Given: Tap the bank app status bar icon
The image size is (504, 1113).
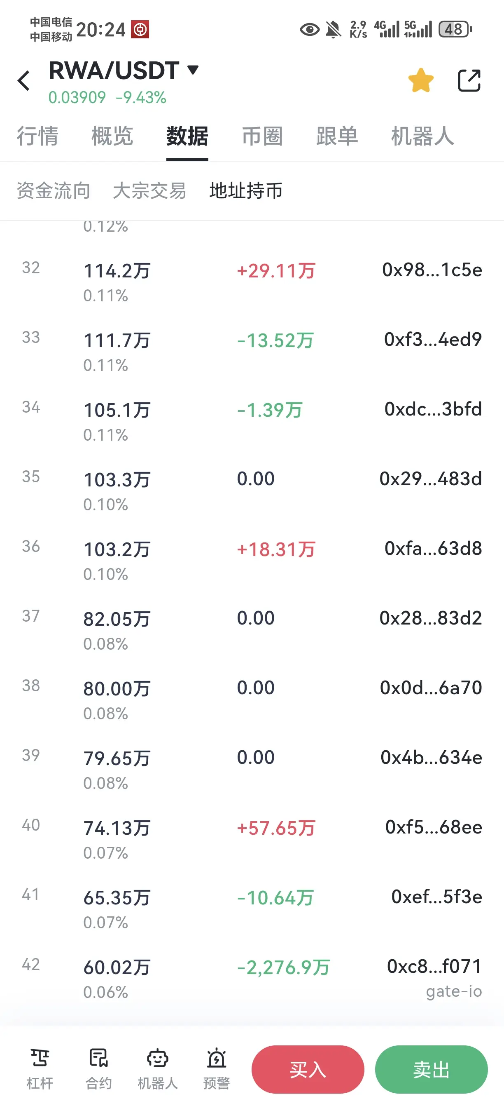Looking at the screenshot, I should 140,29.
